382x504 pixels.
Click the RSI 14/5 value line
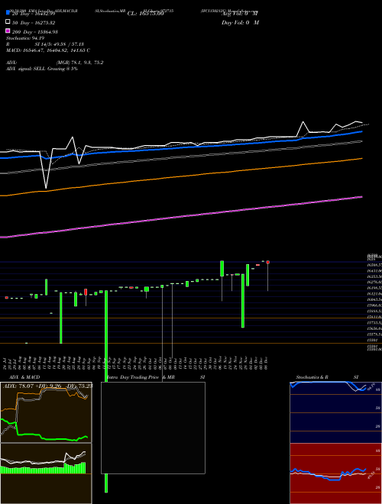click(x=45, y=44)
